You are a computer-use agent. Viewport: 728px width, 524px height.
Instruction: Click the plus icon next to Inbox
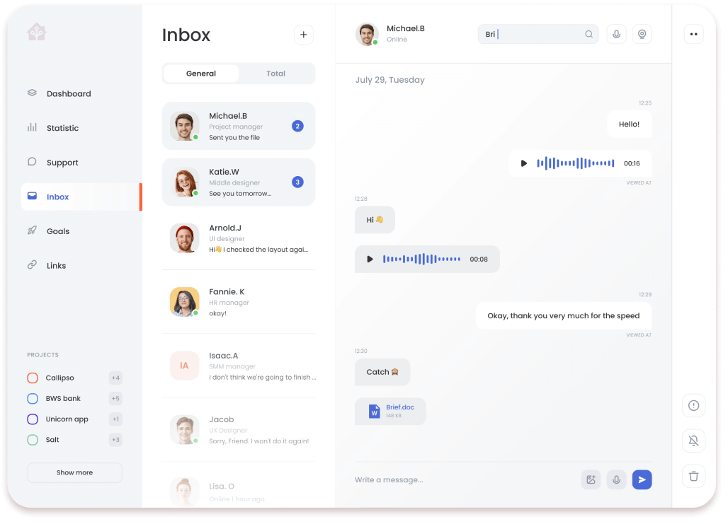click(303, 35)
